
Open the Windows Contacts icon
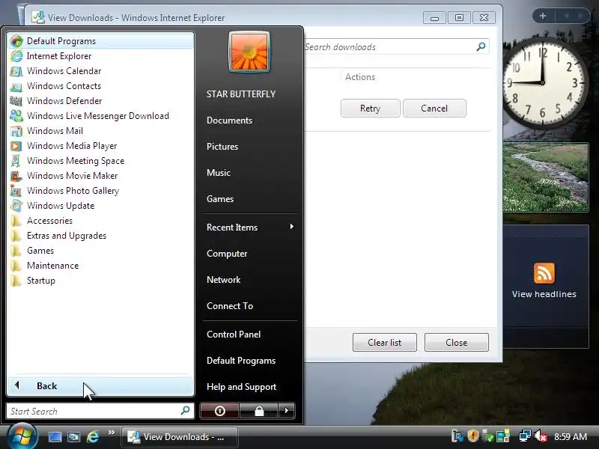[x=16, y=86]
